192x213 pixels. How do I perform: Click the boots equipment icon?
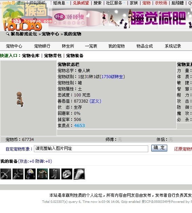click(x=55, y=174)
